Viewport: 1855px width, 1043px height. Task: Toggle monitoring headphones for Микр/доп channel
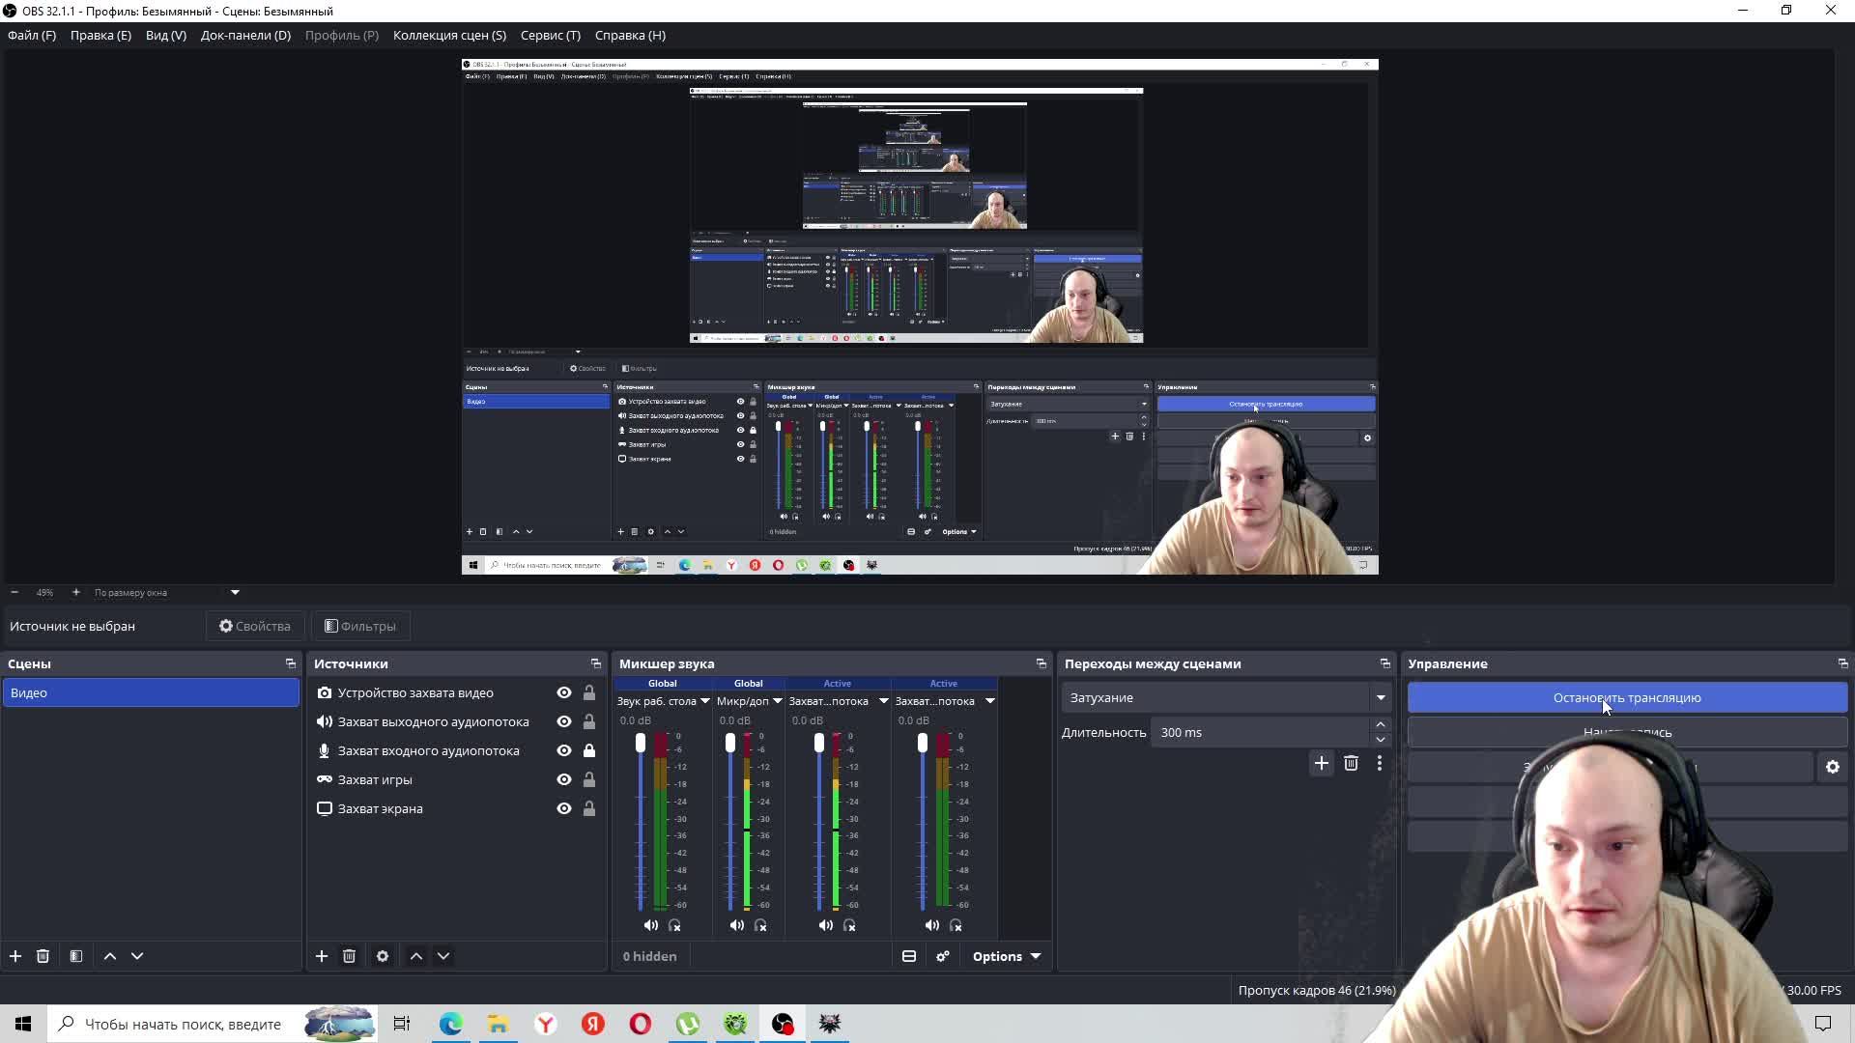(760, 925)
